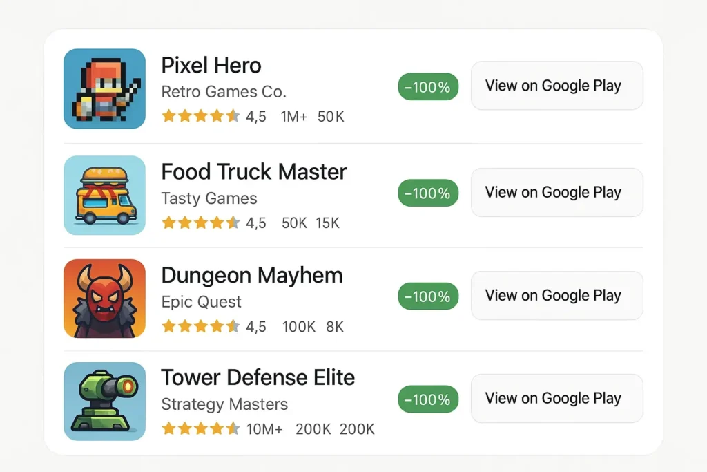The width and height of the screenshot is (707, 472).
Task: Click the -100% badge for Food Truck Master
Action: tap(428, 193)
